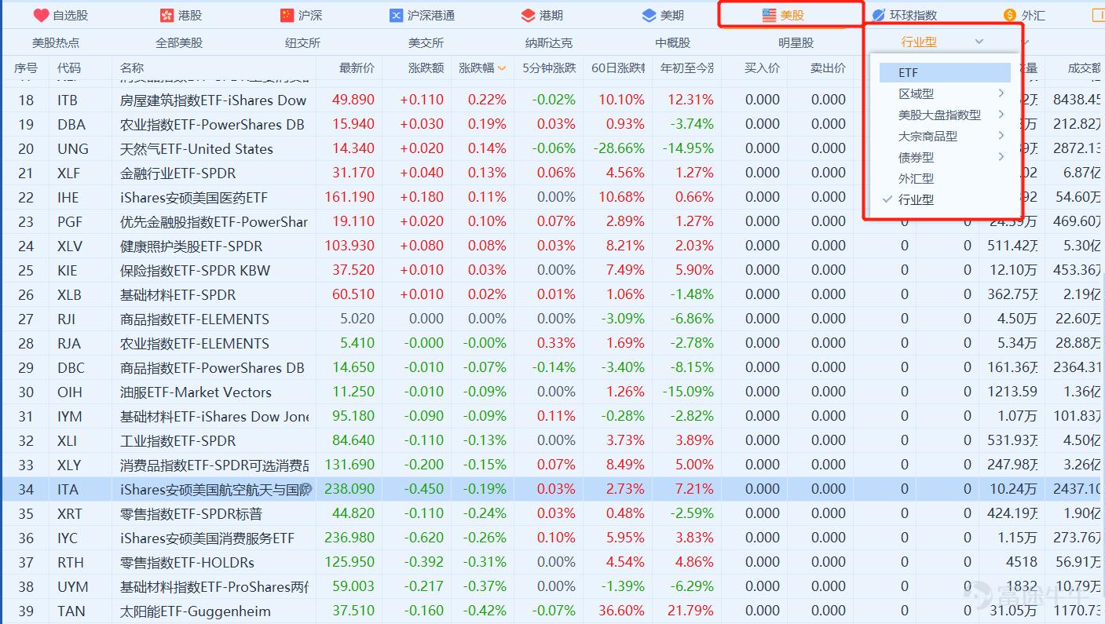This screenshot has height=624, width=1105.
Task: Click the China flag 沪深 icon
Action: [x=287, y=15]
